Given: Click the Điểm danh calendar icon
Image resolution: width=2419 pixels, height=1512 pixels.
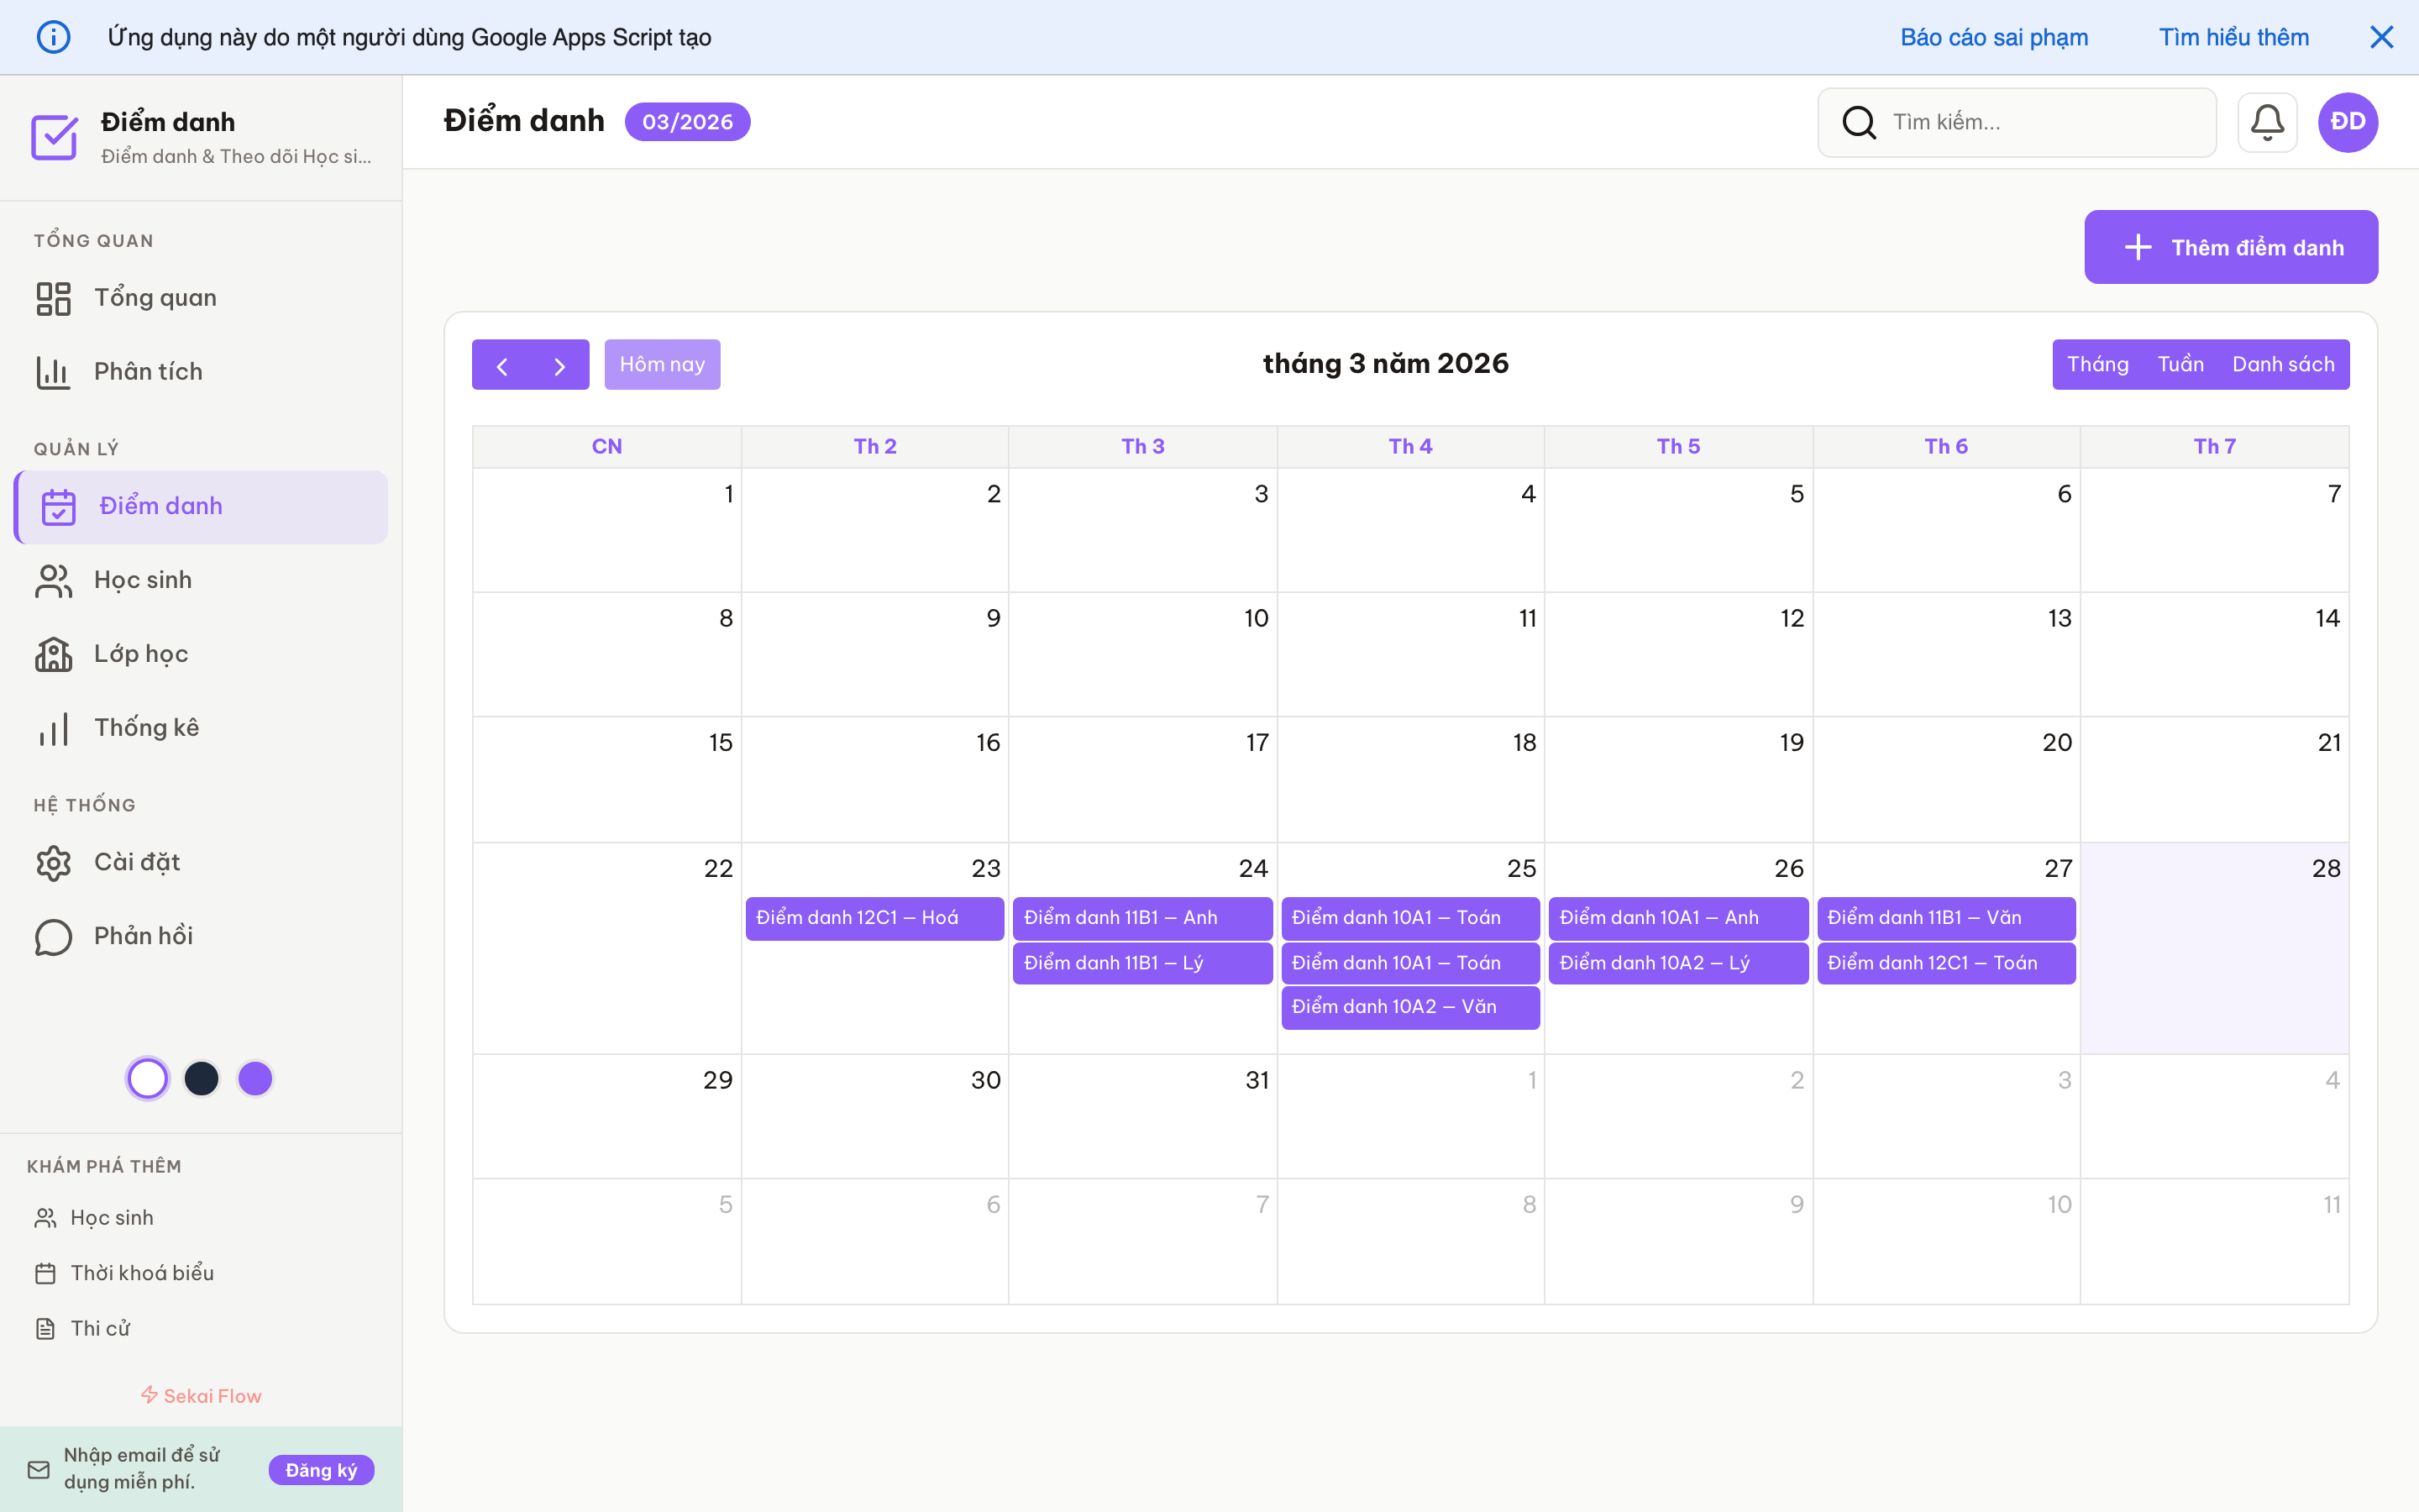Looking at the screenshot, I should point(59,506).
